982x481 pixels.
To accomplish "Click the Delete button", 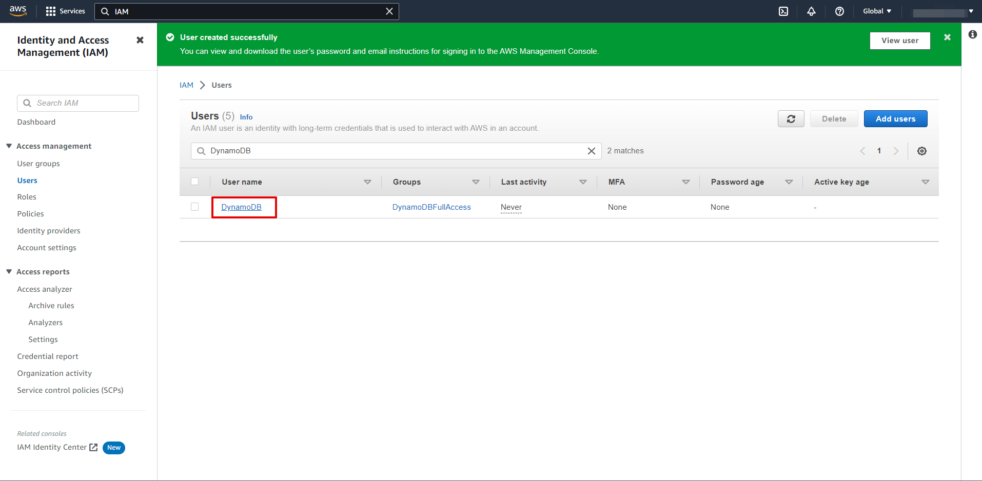I will click(x=834, y=119).
